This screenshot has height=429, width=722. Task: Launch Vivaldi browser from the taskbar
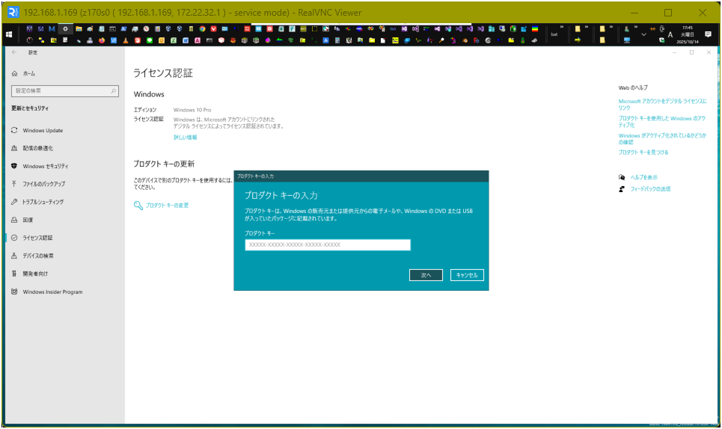pos(214,28)
